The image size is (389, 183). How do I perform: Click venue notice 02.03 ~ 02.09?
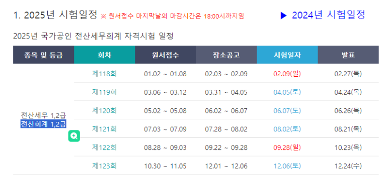tap(226, 74)
